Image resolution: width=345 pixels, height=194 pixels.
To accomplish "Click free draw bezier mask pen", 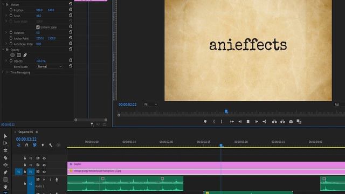I will 25,55.
